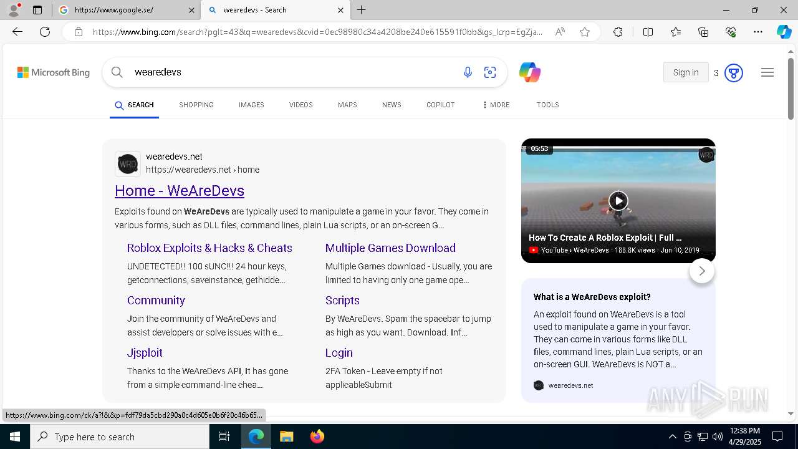
Task: Open the Jjsploit link
Action: [x=145, y=352]
